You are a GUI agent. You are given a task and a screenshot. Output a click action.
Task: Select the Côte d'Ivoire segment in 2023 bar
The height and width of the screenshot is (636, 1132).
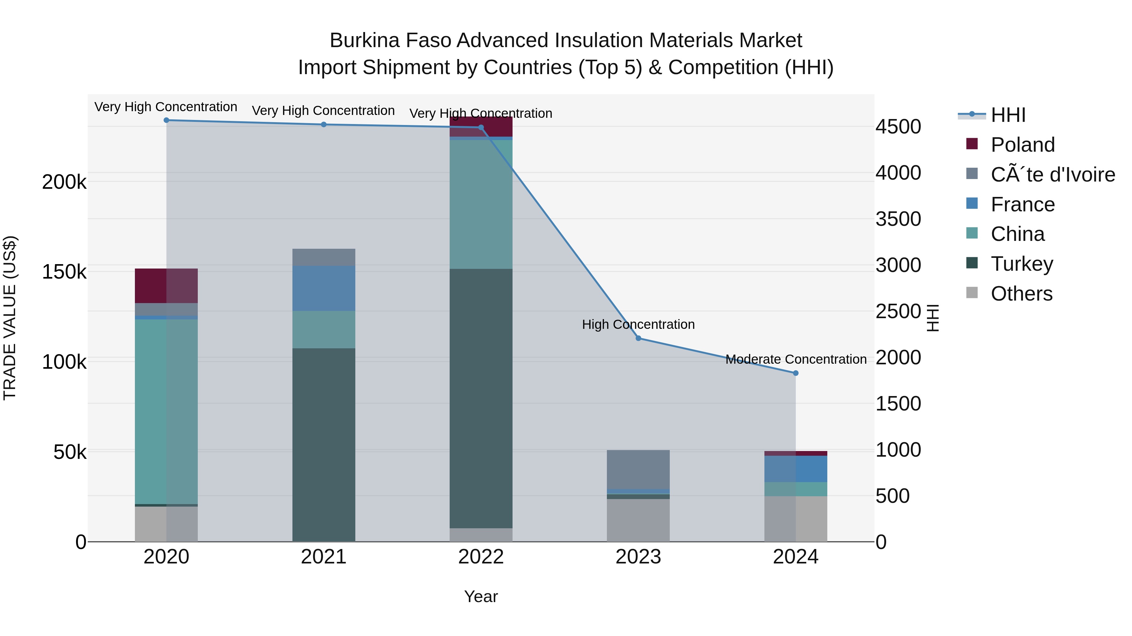pyautogui.click(x=639, y=470)
